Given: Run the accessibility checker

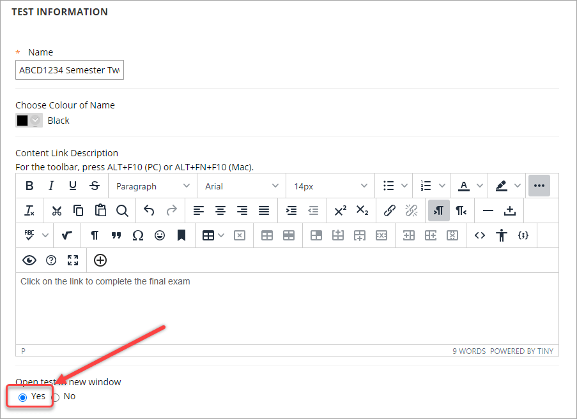Looking at the screenshot, I should click(x=502, y=235).
